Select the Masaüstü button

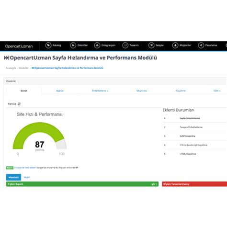(13, 177)
